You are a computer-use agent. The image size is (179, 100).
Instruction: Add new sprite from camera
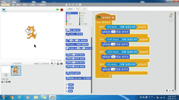(61, 63)
